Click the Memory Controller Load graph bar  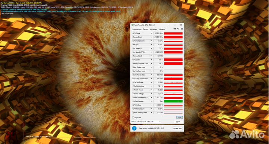pyautogui.click(x=173, y=64)
